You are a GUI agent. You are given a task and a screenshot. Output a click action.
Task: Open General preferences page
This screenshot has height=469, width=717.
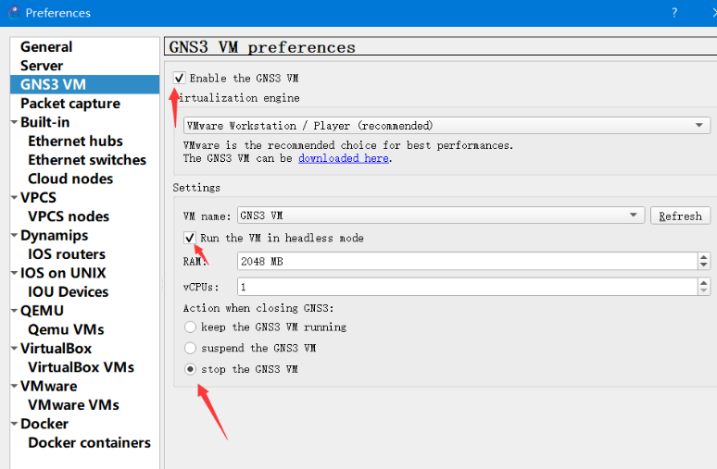(x=46, y=46)
